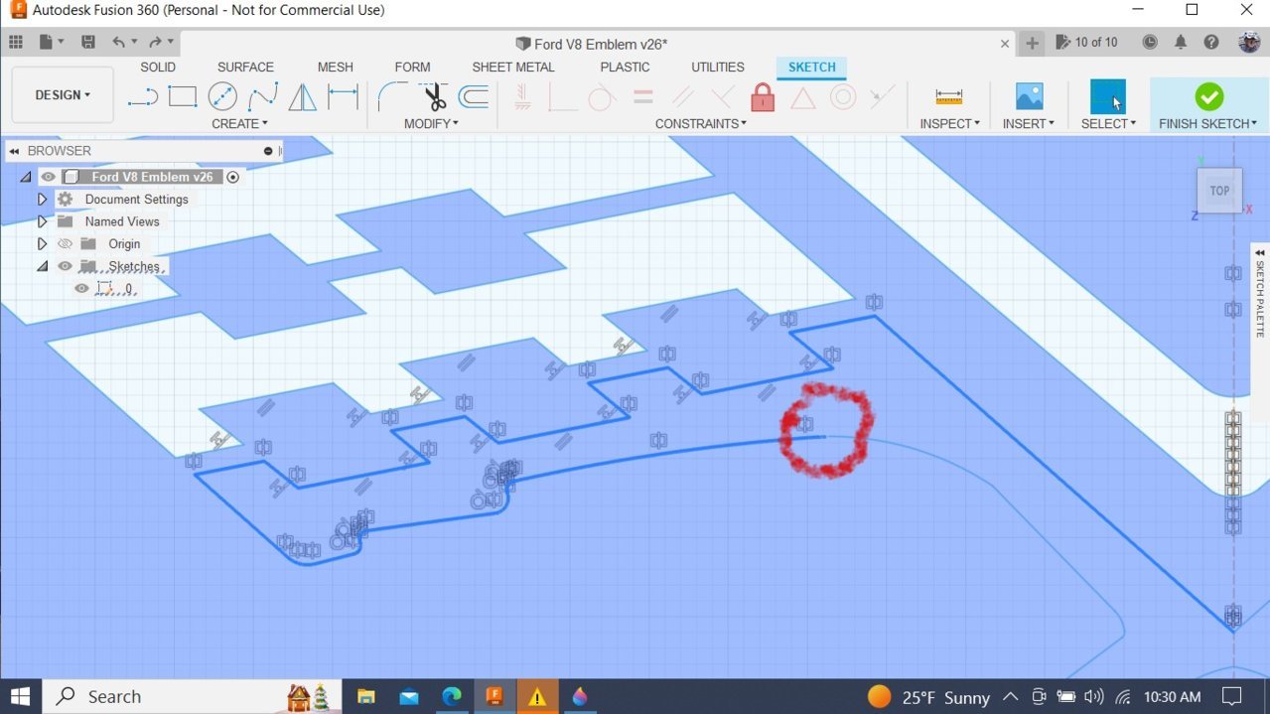Open the notifications bell
The height and width of the screenshot is (714, 1270).
[1181, 43]
